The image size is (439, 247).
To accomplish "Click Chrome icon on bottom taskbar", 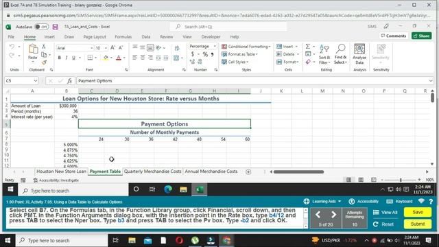I will coord(226,240).
